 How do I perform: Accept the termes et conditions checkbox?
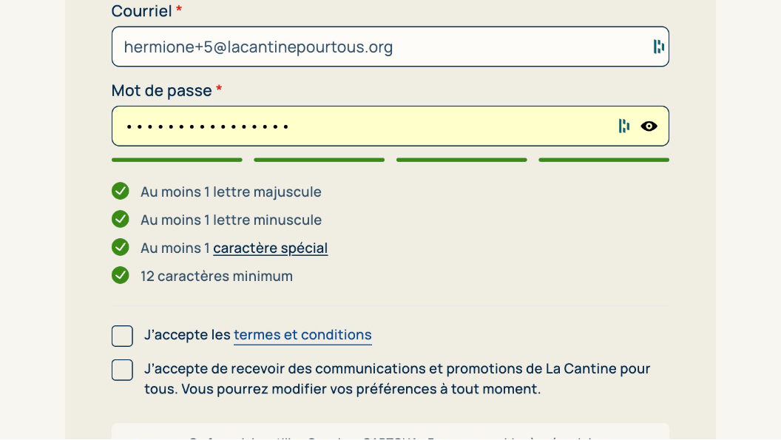[x=122, y=336]
